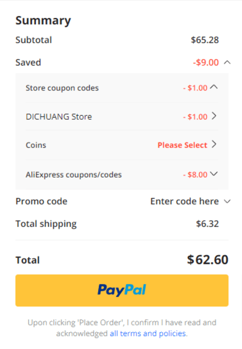This screenshot has height=349, width=242.
Task: Click the Coins row label
Action: [36, 145]
